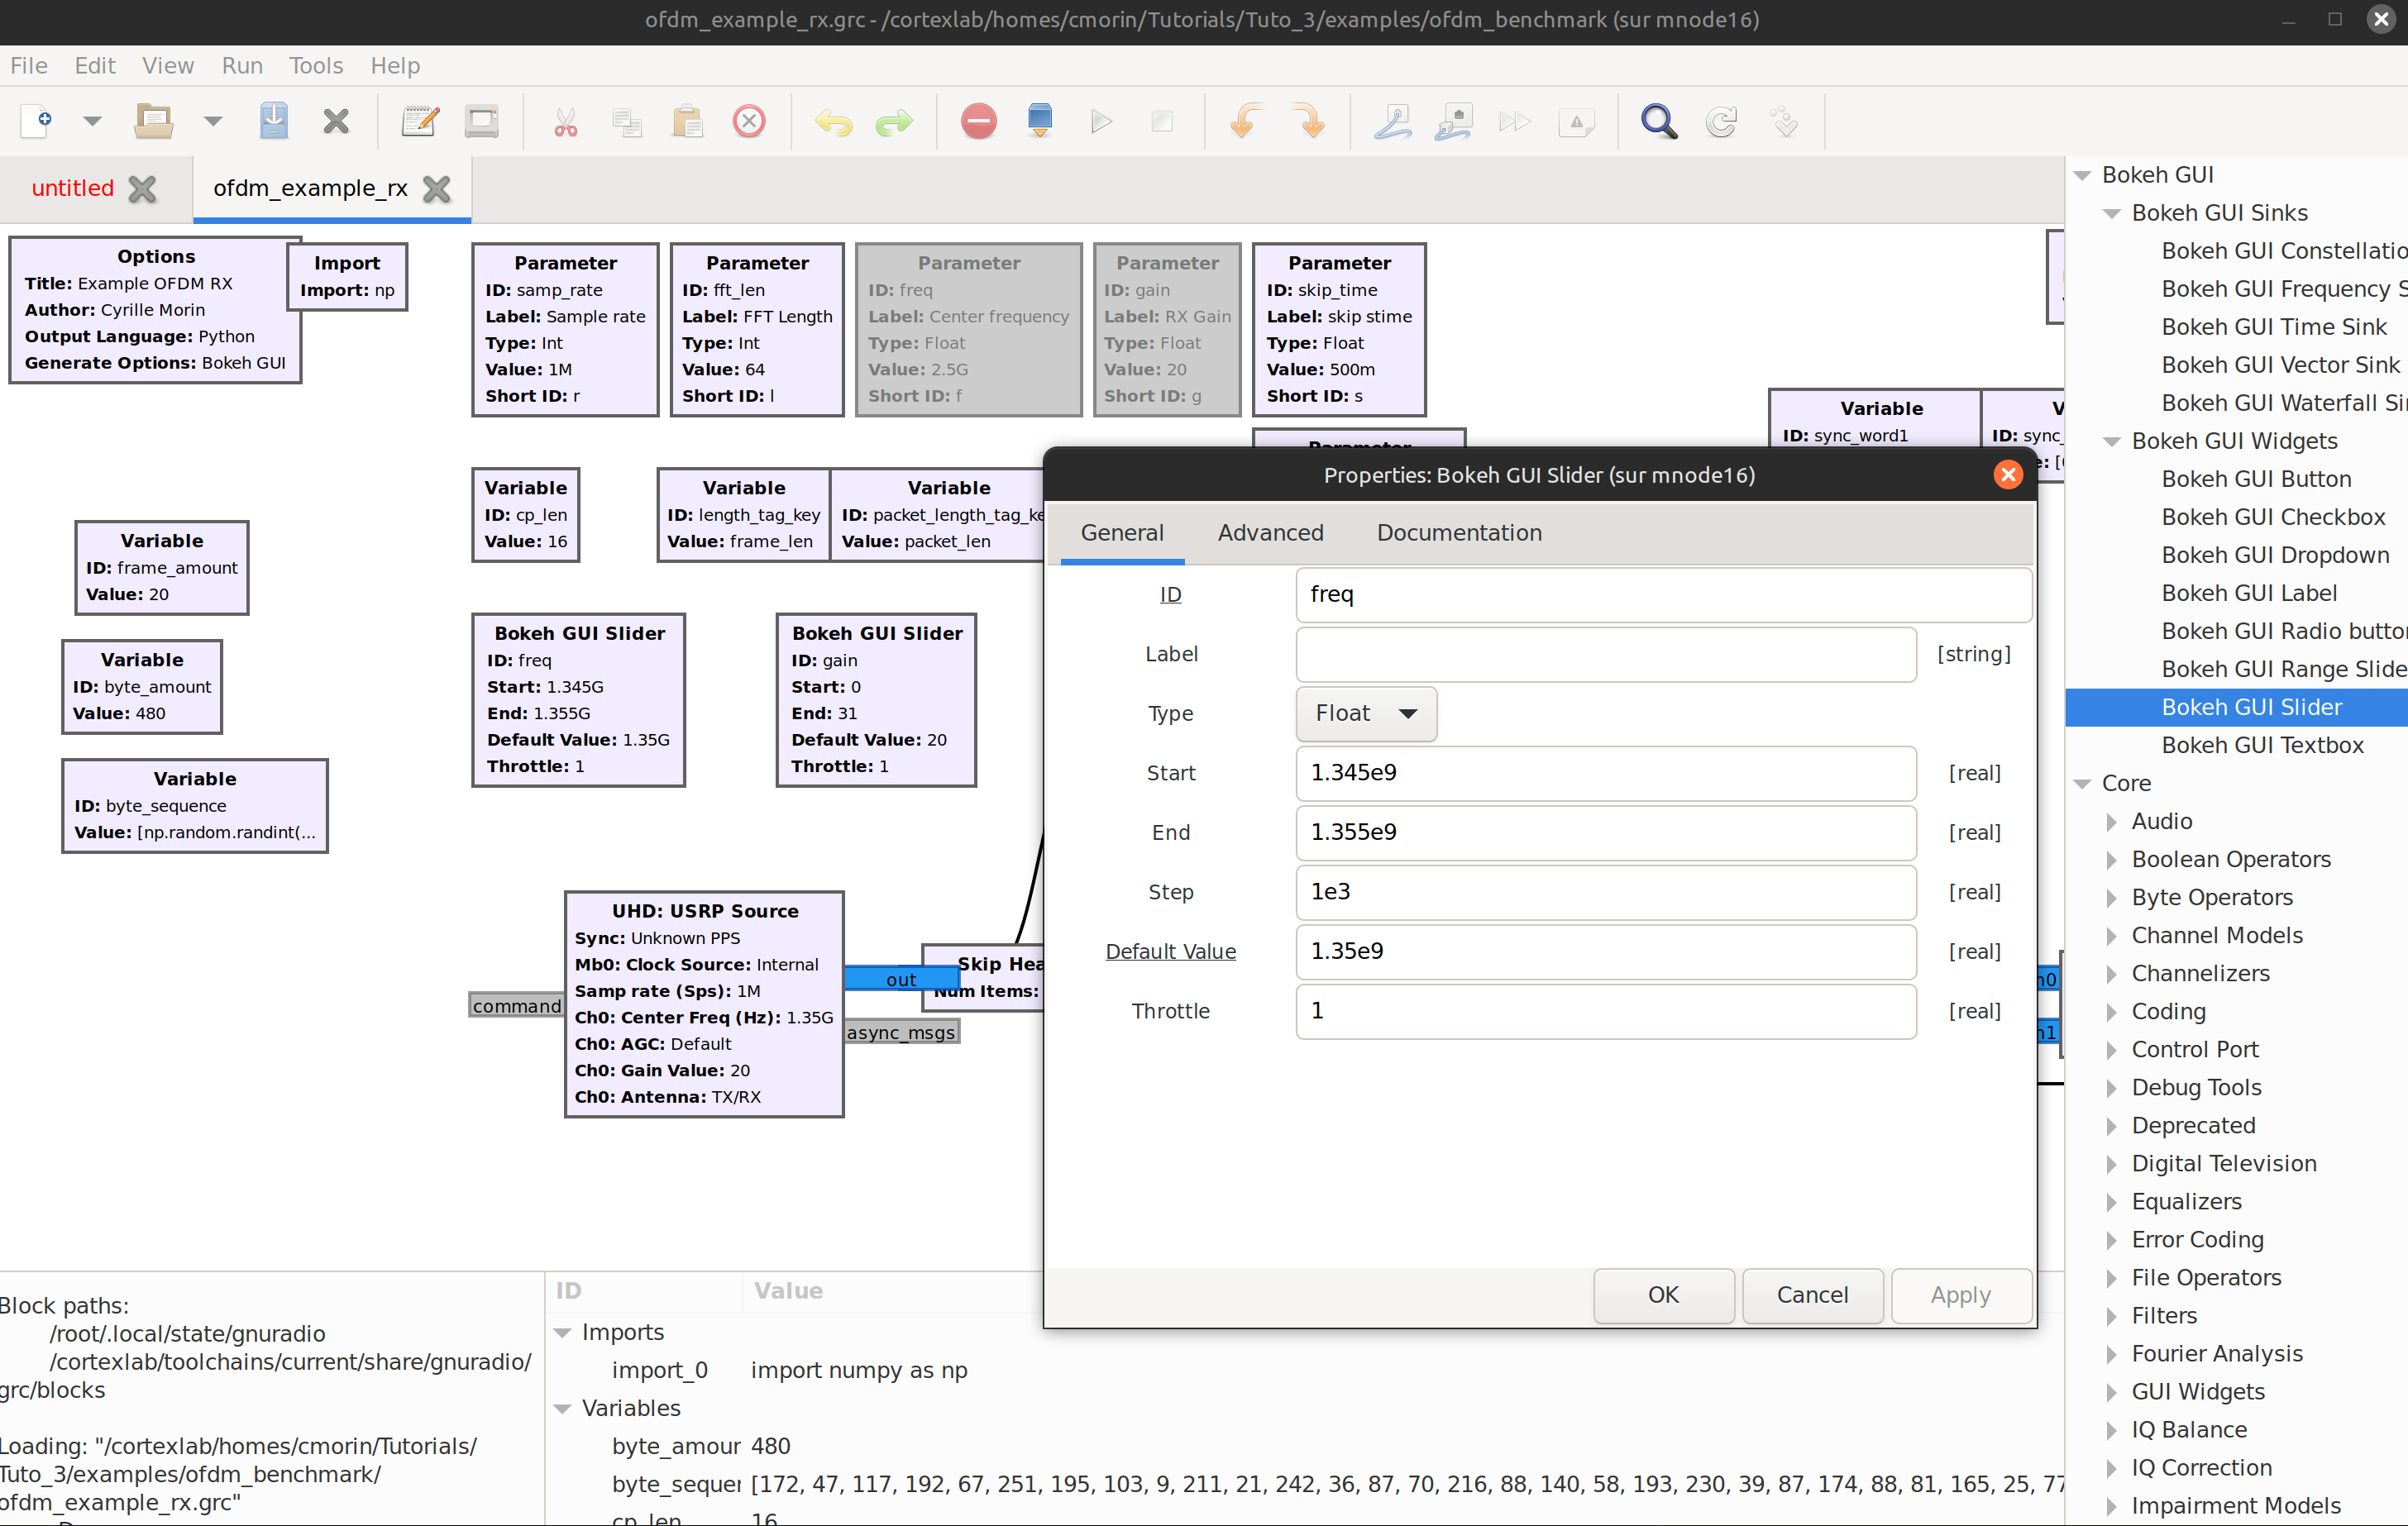Screen dimensions: 2408x1526
Task: Expand the Filters category
Action: click(2111, 1316)
